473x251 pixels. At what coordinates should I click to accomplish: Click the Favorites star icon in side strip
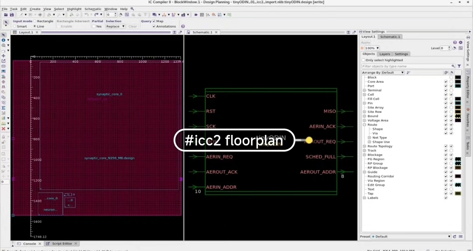point(468,110)
